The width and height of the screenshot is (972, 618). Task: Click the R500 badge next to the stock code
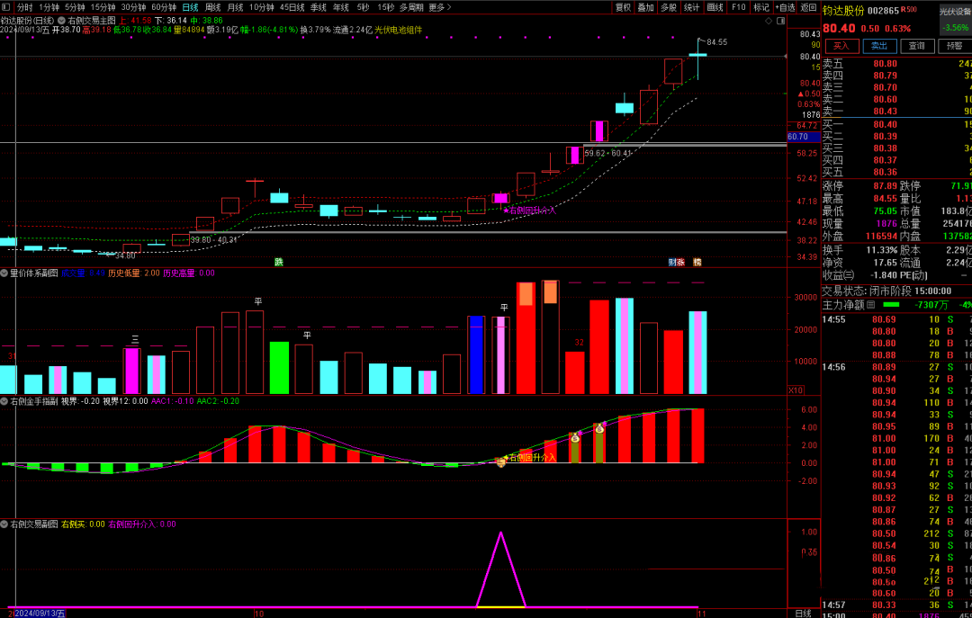tap(910, 10)
